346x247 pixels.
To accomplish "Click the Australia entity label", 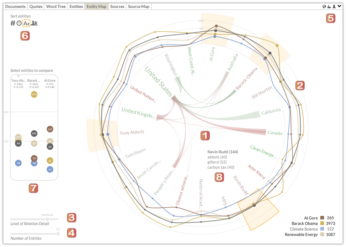I will 233,62.
